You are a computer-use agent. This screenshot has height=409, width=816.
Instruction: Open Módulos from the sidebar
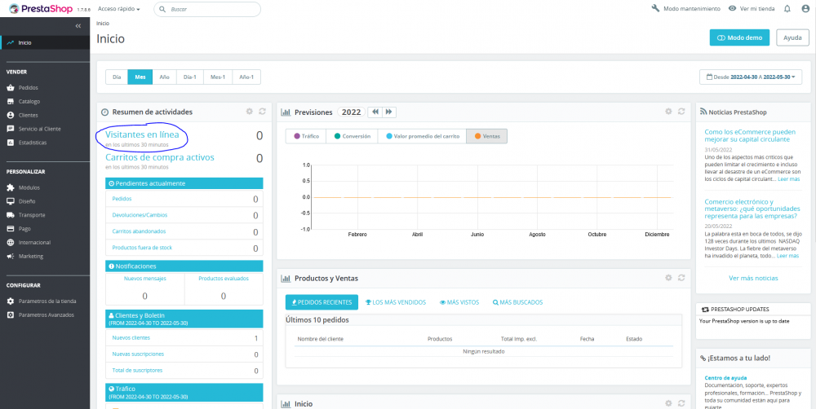click(x=29, y=187)
